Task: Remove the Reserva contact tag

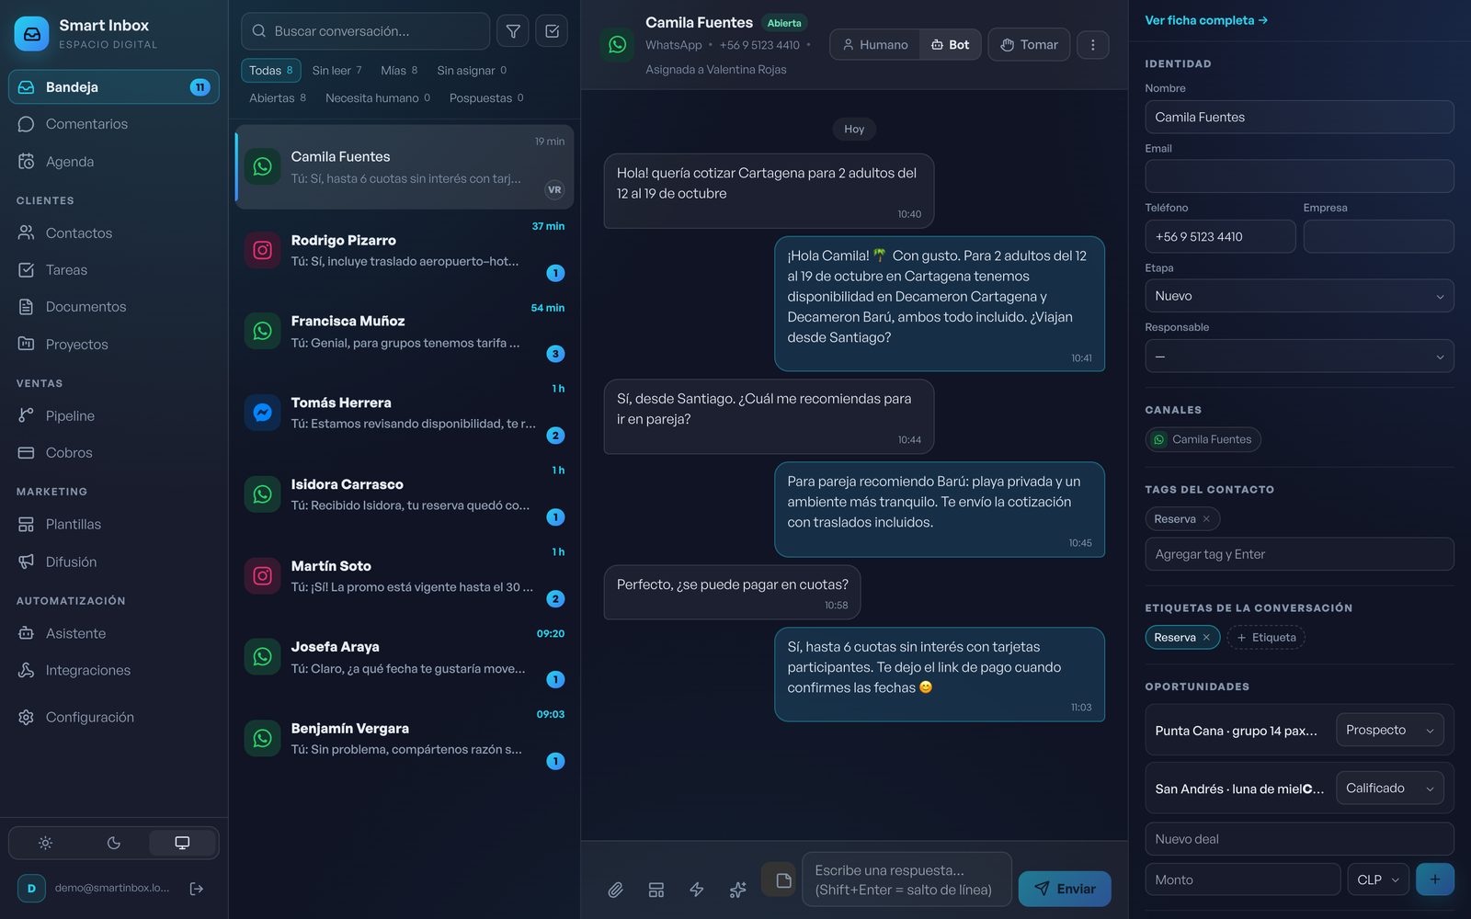Action: click(1206, 519)
